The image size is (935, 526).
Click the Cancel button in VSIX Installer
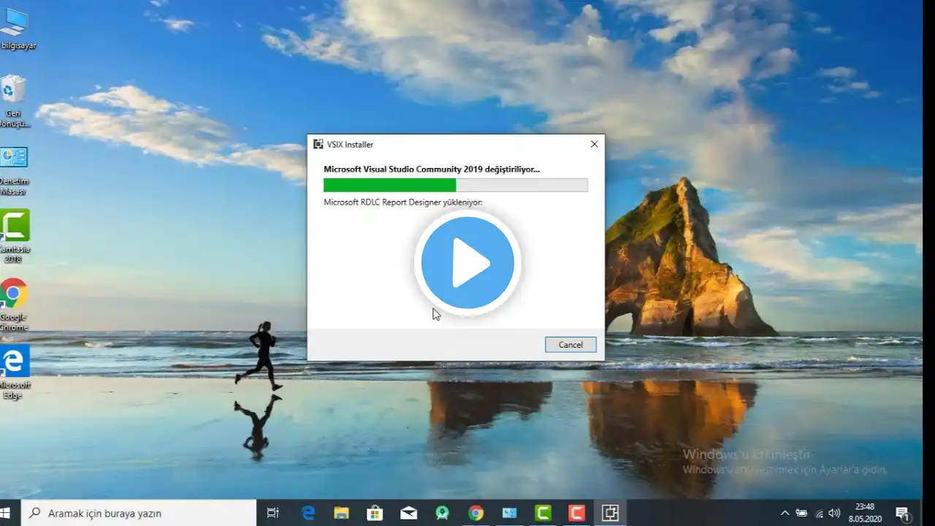pyautogui.click(x=570, y=345)
